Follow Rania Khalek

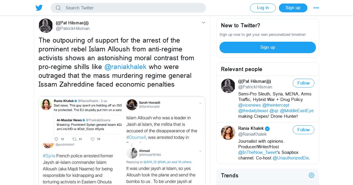coord(303,130)
